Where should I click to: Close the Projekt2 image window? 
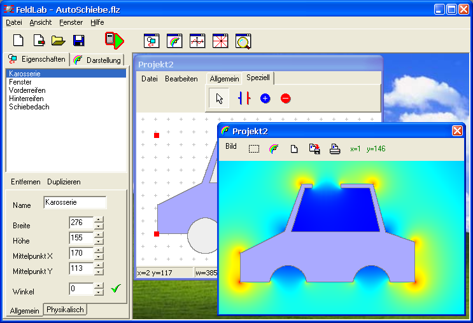(457, 131)
